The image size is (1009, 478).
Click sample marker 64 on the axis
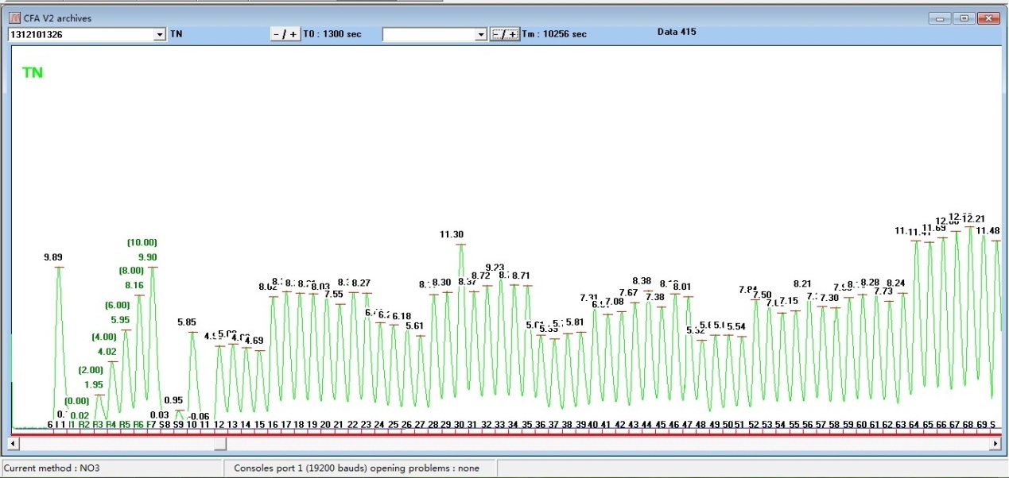pos(914,426)
